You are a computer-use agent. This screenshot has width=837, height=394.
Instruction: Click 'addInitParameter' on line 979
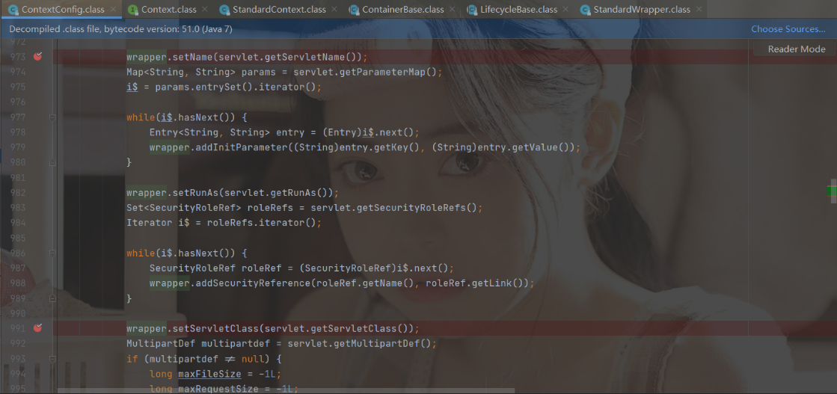(242, 147)
